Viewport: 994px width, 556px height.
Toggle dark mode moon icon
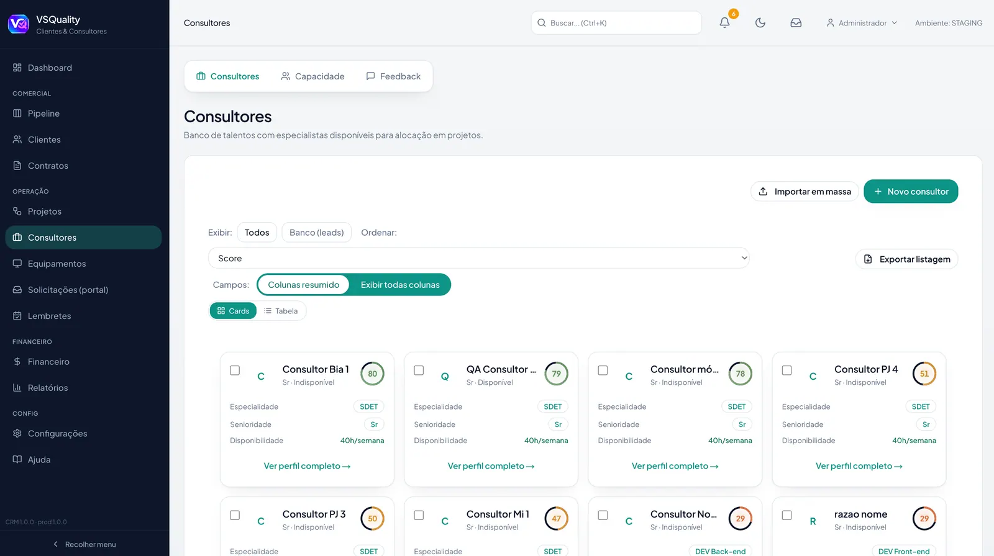[x=760, y=23]
